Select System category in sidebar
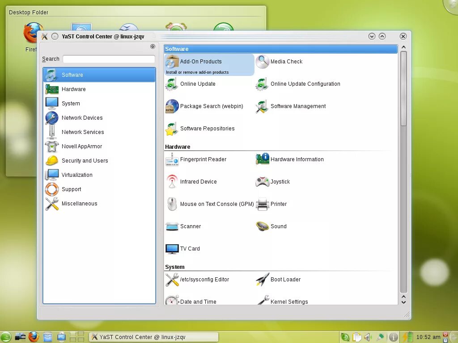This screenshot has height=343, width=458. click(99, 104)
